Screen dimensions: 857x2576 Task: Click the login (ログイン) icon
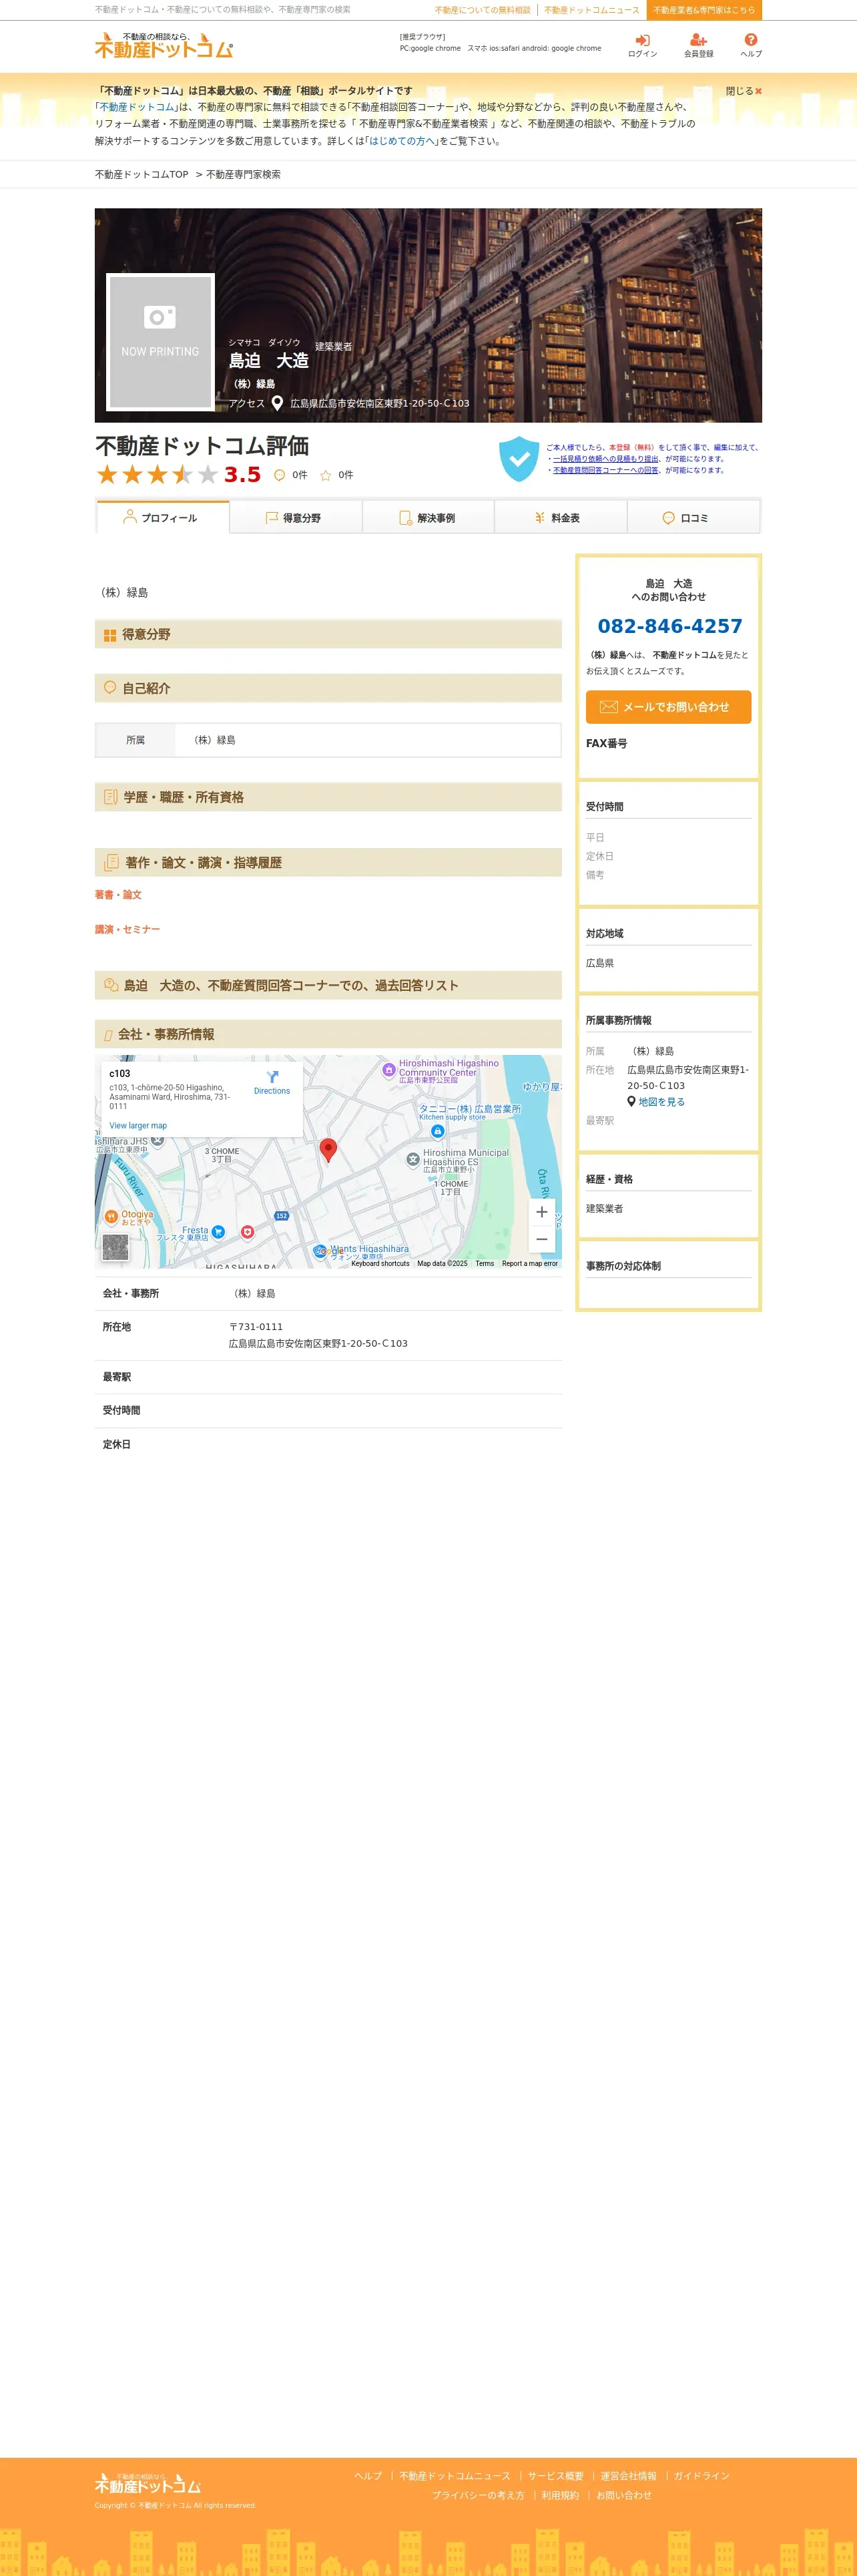[642, 41]
